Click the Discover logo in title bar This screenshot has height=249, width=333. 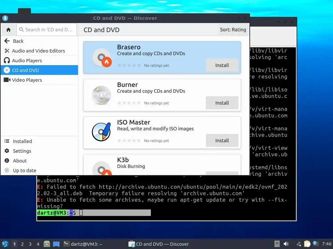5,18
